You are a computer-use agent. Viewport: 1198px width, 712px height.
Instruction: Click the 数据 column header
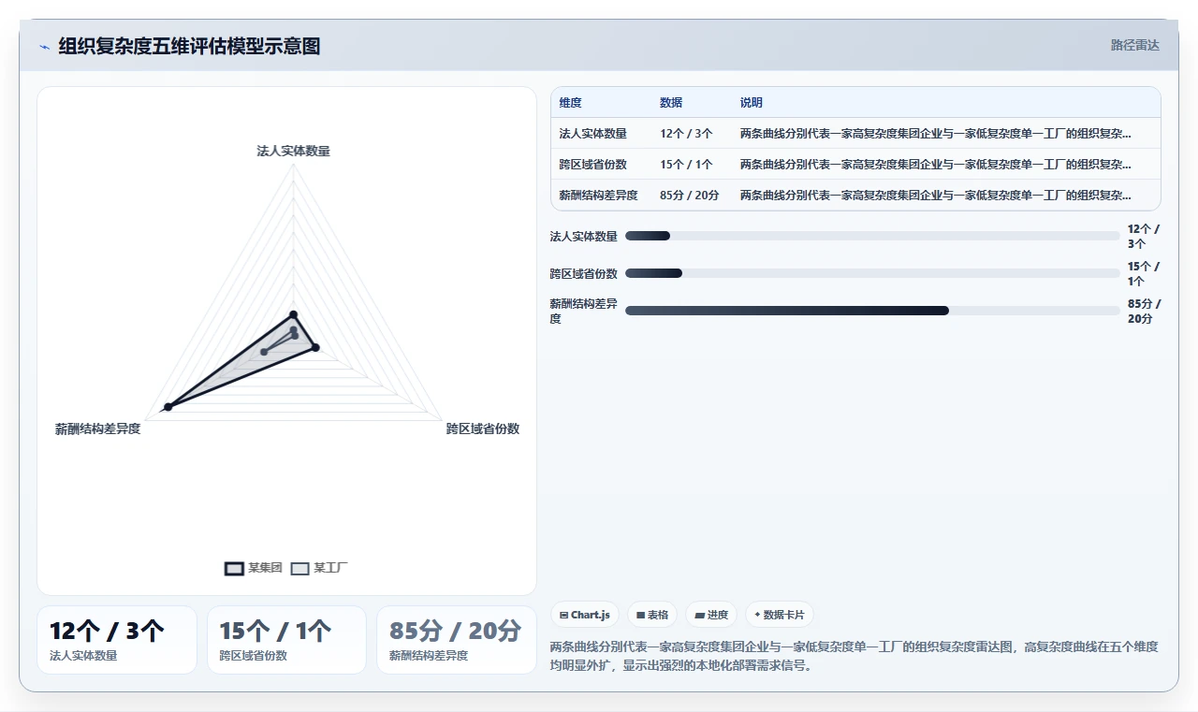[671, 103]
